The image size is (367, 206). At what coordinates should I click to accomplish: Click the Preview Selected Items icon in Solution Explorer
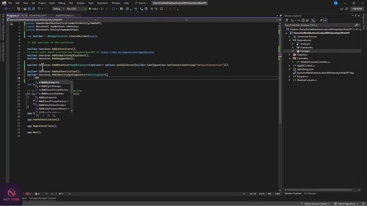325,21
